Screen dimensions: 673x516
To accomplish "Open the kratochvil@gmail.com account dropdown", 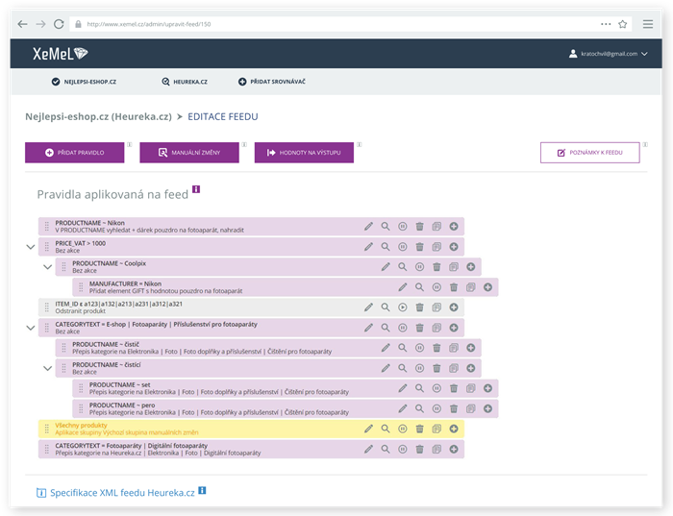I will (x=609, y=54).
